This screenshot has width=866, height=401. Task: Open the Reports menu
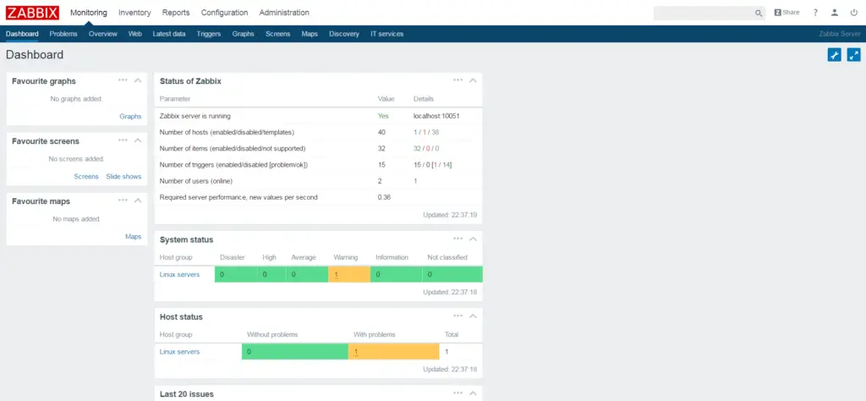176,13
